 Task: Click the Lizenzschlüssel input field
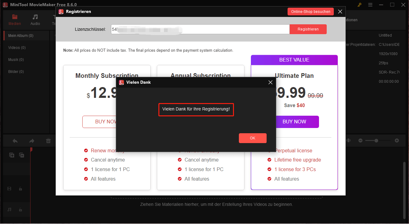pyautogui.click(x=200, y=29)
